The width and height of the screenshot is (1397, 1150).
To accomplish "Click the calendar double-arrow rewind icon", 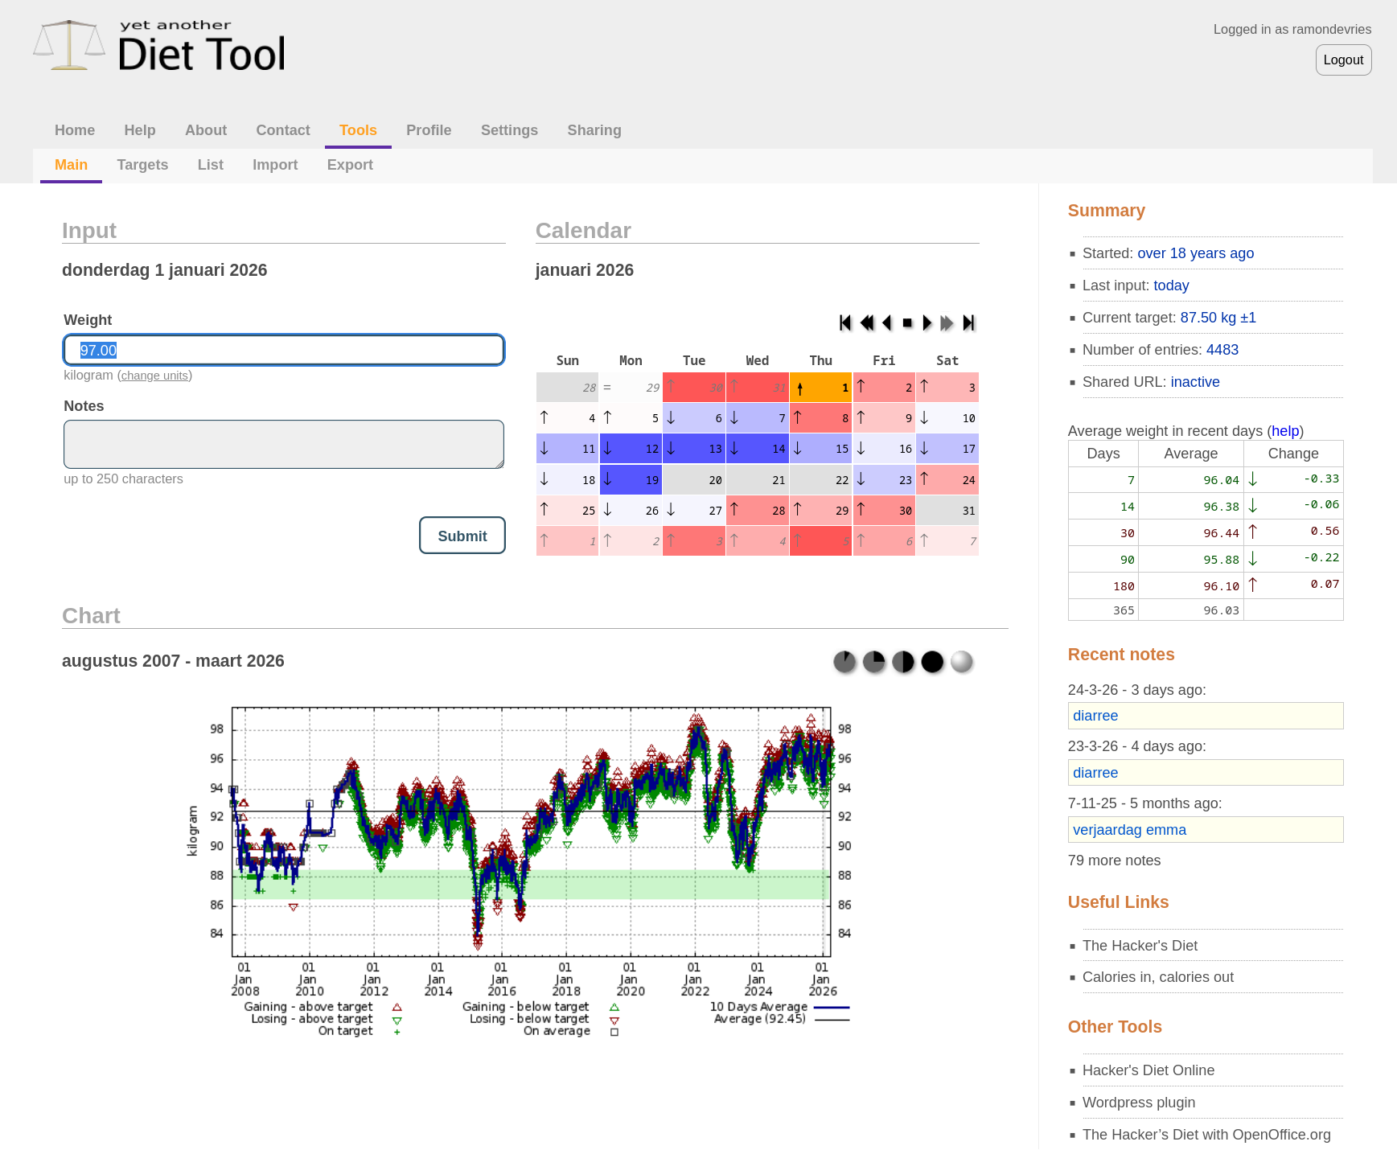I will click(x=866, y=323).
